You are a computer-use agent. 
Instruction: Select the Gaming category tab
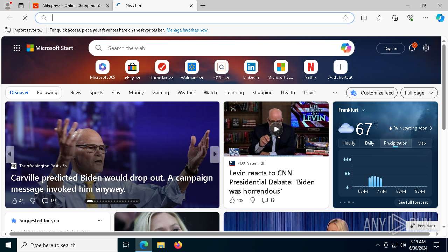tap(161, 92)
